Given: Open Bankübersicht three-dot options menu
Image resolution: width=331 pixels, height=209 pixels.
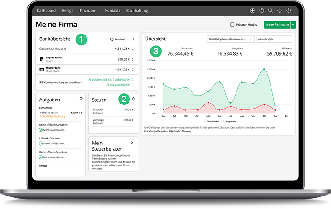Looking at the screenshot, I should 133,39.
